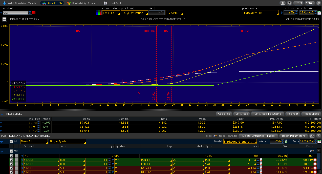Adjust the prob range 68% stepper
The width and height of the screenshot is (322, 174).
tap(296, 13)
